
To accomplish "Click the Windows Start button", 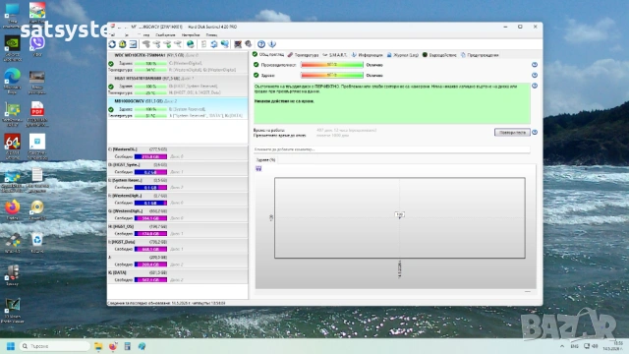I will 11,346.
